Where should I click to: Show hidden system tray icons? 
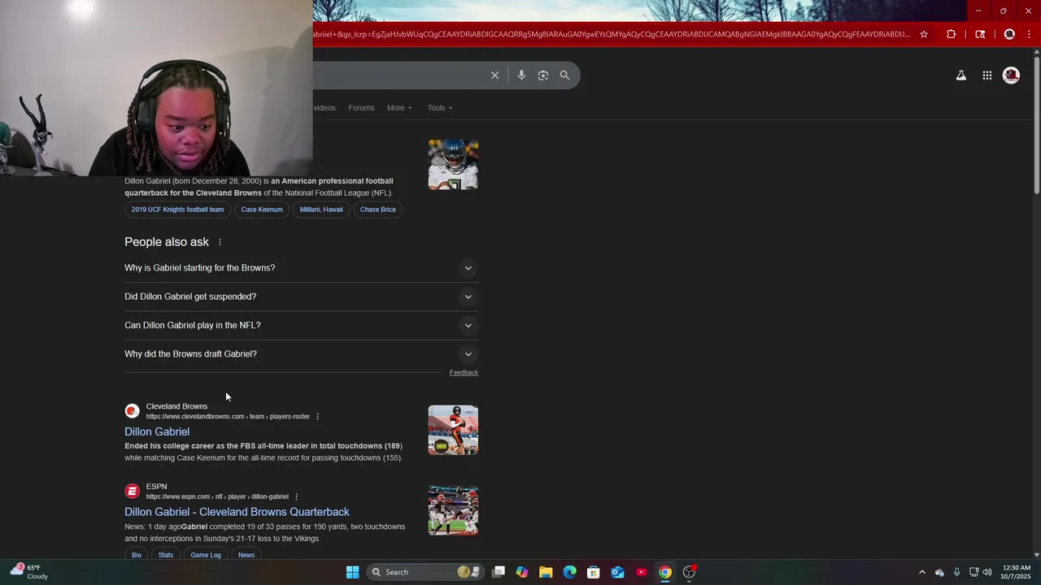pyautogui.click(x=921, y=572)
